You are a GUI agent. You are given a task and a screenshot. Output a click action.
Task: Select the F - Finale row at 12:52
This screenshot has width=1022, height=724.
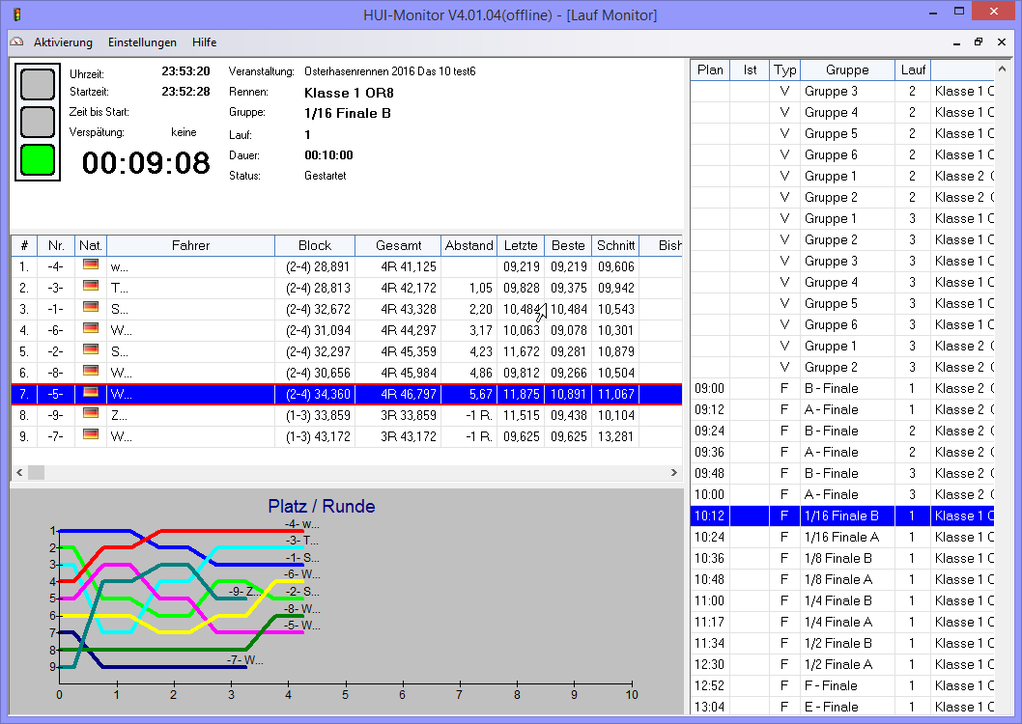842,685
